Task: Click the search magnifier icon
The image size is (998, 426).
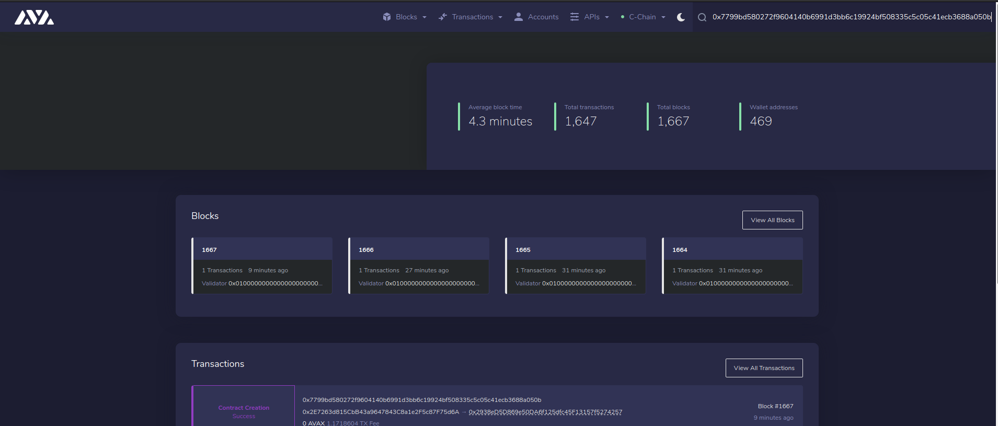Action: point(702,17)
